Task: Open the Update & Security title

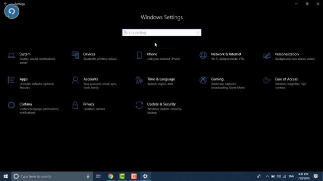Action: click(x=161, y=104)
